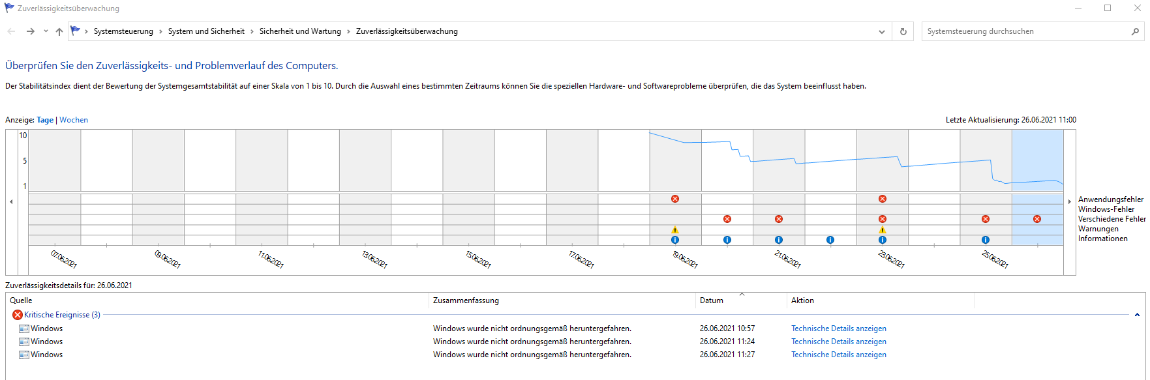
Task: Sort by the Zusammenfassung column header
Action: 564,300
